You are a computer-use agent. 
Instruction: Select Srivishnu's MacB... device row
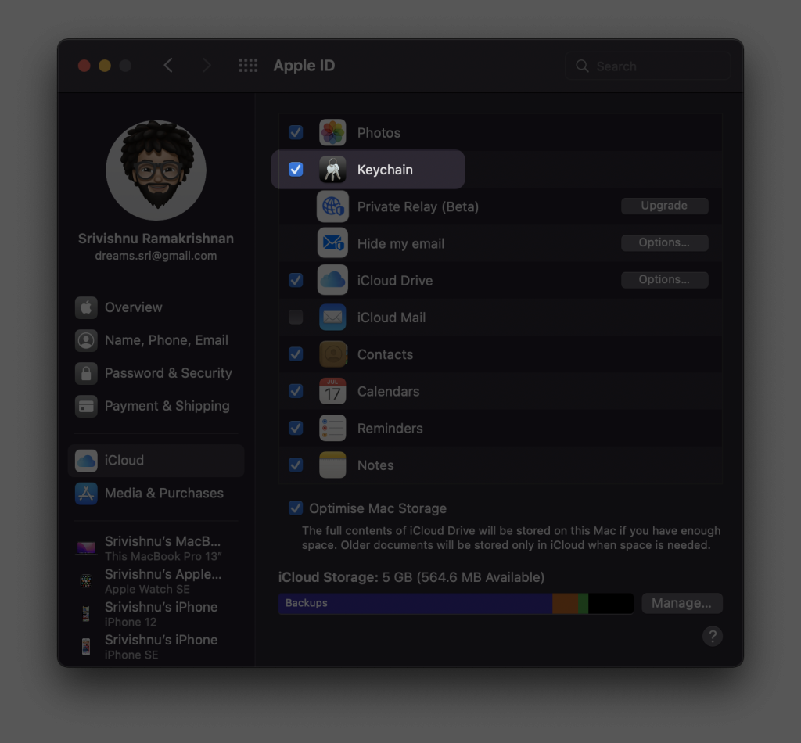[x=156, y=548]
